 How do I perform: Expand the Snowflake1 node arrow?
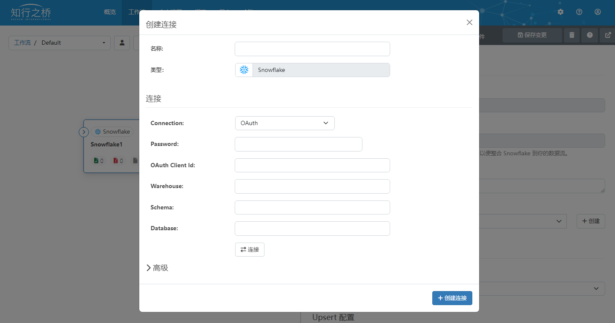coord(83,132)
